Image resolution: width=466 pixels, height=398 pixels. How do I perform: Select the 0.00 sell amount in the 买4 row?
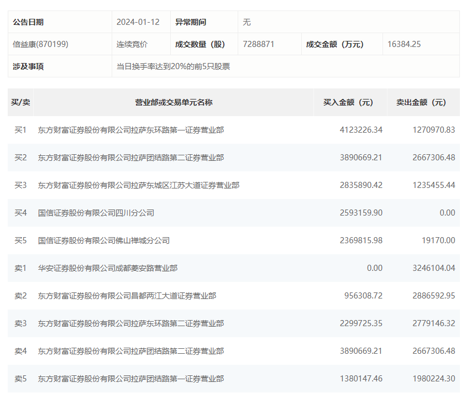447,213
